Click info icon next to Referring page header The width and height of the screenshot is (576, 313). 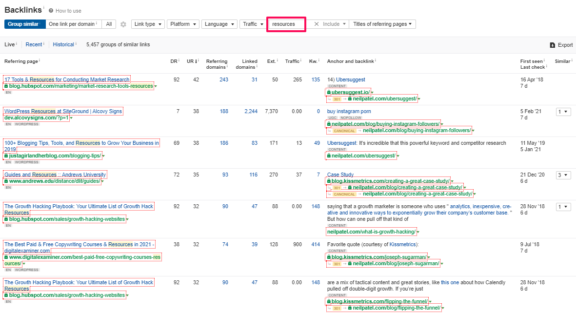(x=40, y=61)
